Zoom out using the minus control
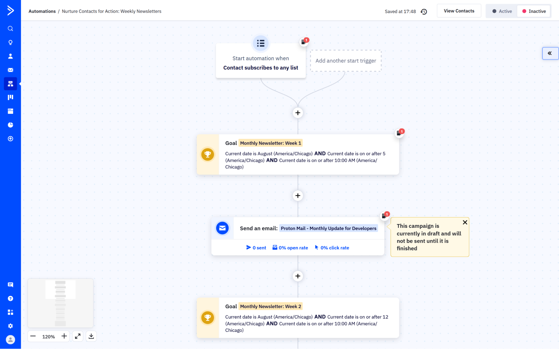Image resolution: width=559 pixels, height=349 pixels. click(x=33, y=336)
